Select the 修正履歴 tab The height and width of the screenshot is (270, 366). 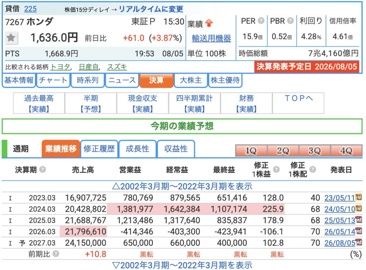(x=99, y=149)
